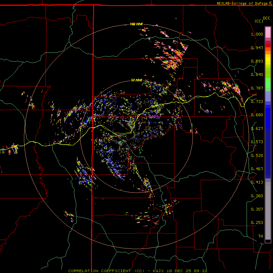
Task: Pick the red segment of the color bar
Action: pyautogui.click(x=268, y=45)
